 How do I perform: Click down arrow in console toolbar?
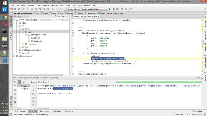pyautogui.click(x=33, y=90)
